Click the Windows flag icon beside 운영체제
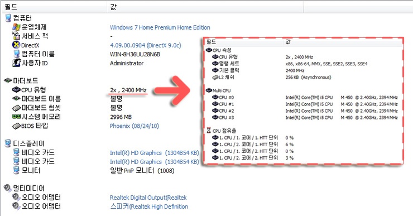Screen dimensions: 413x216 click(16, 27)
